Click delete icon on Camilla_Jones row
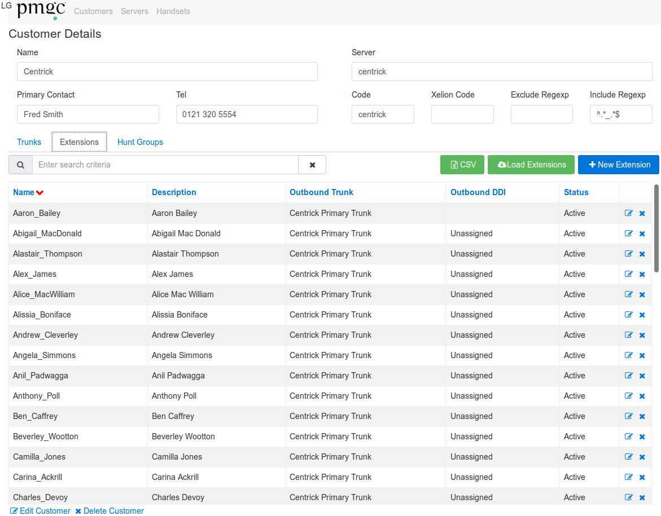Screen dimensions: 661x516 point(642,457)
